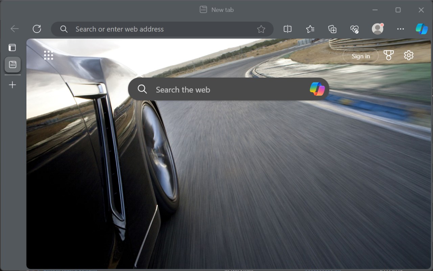Open Copilot icon inside the search box
This screenshot has width=433, height=271.
[x=317, y=89]
